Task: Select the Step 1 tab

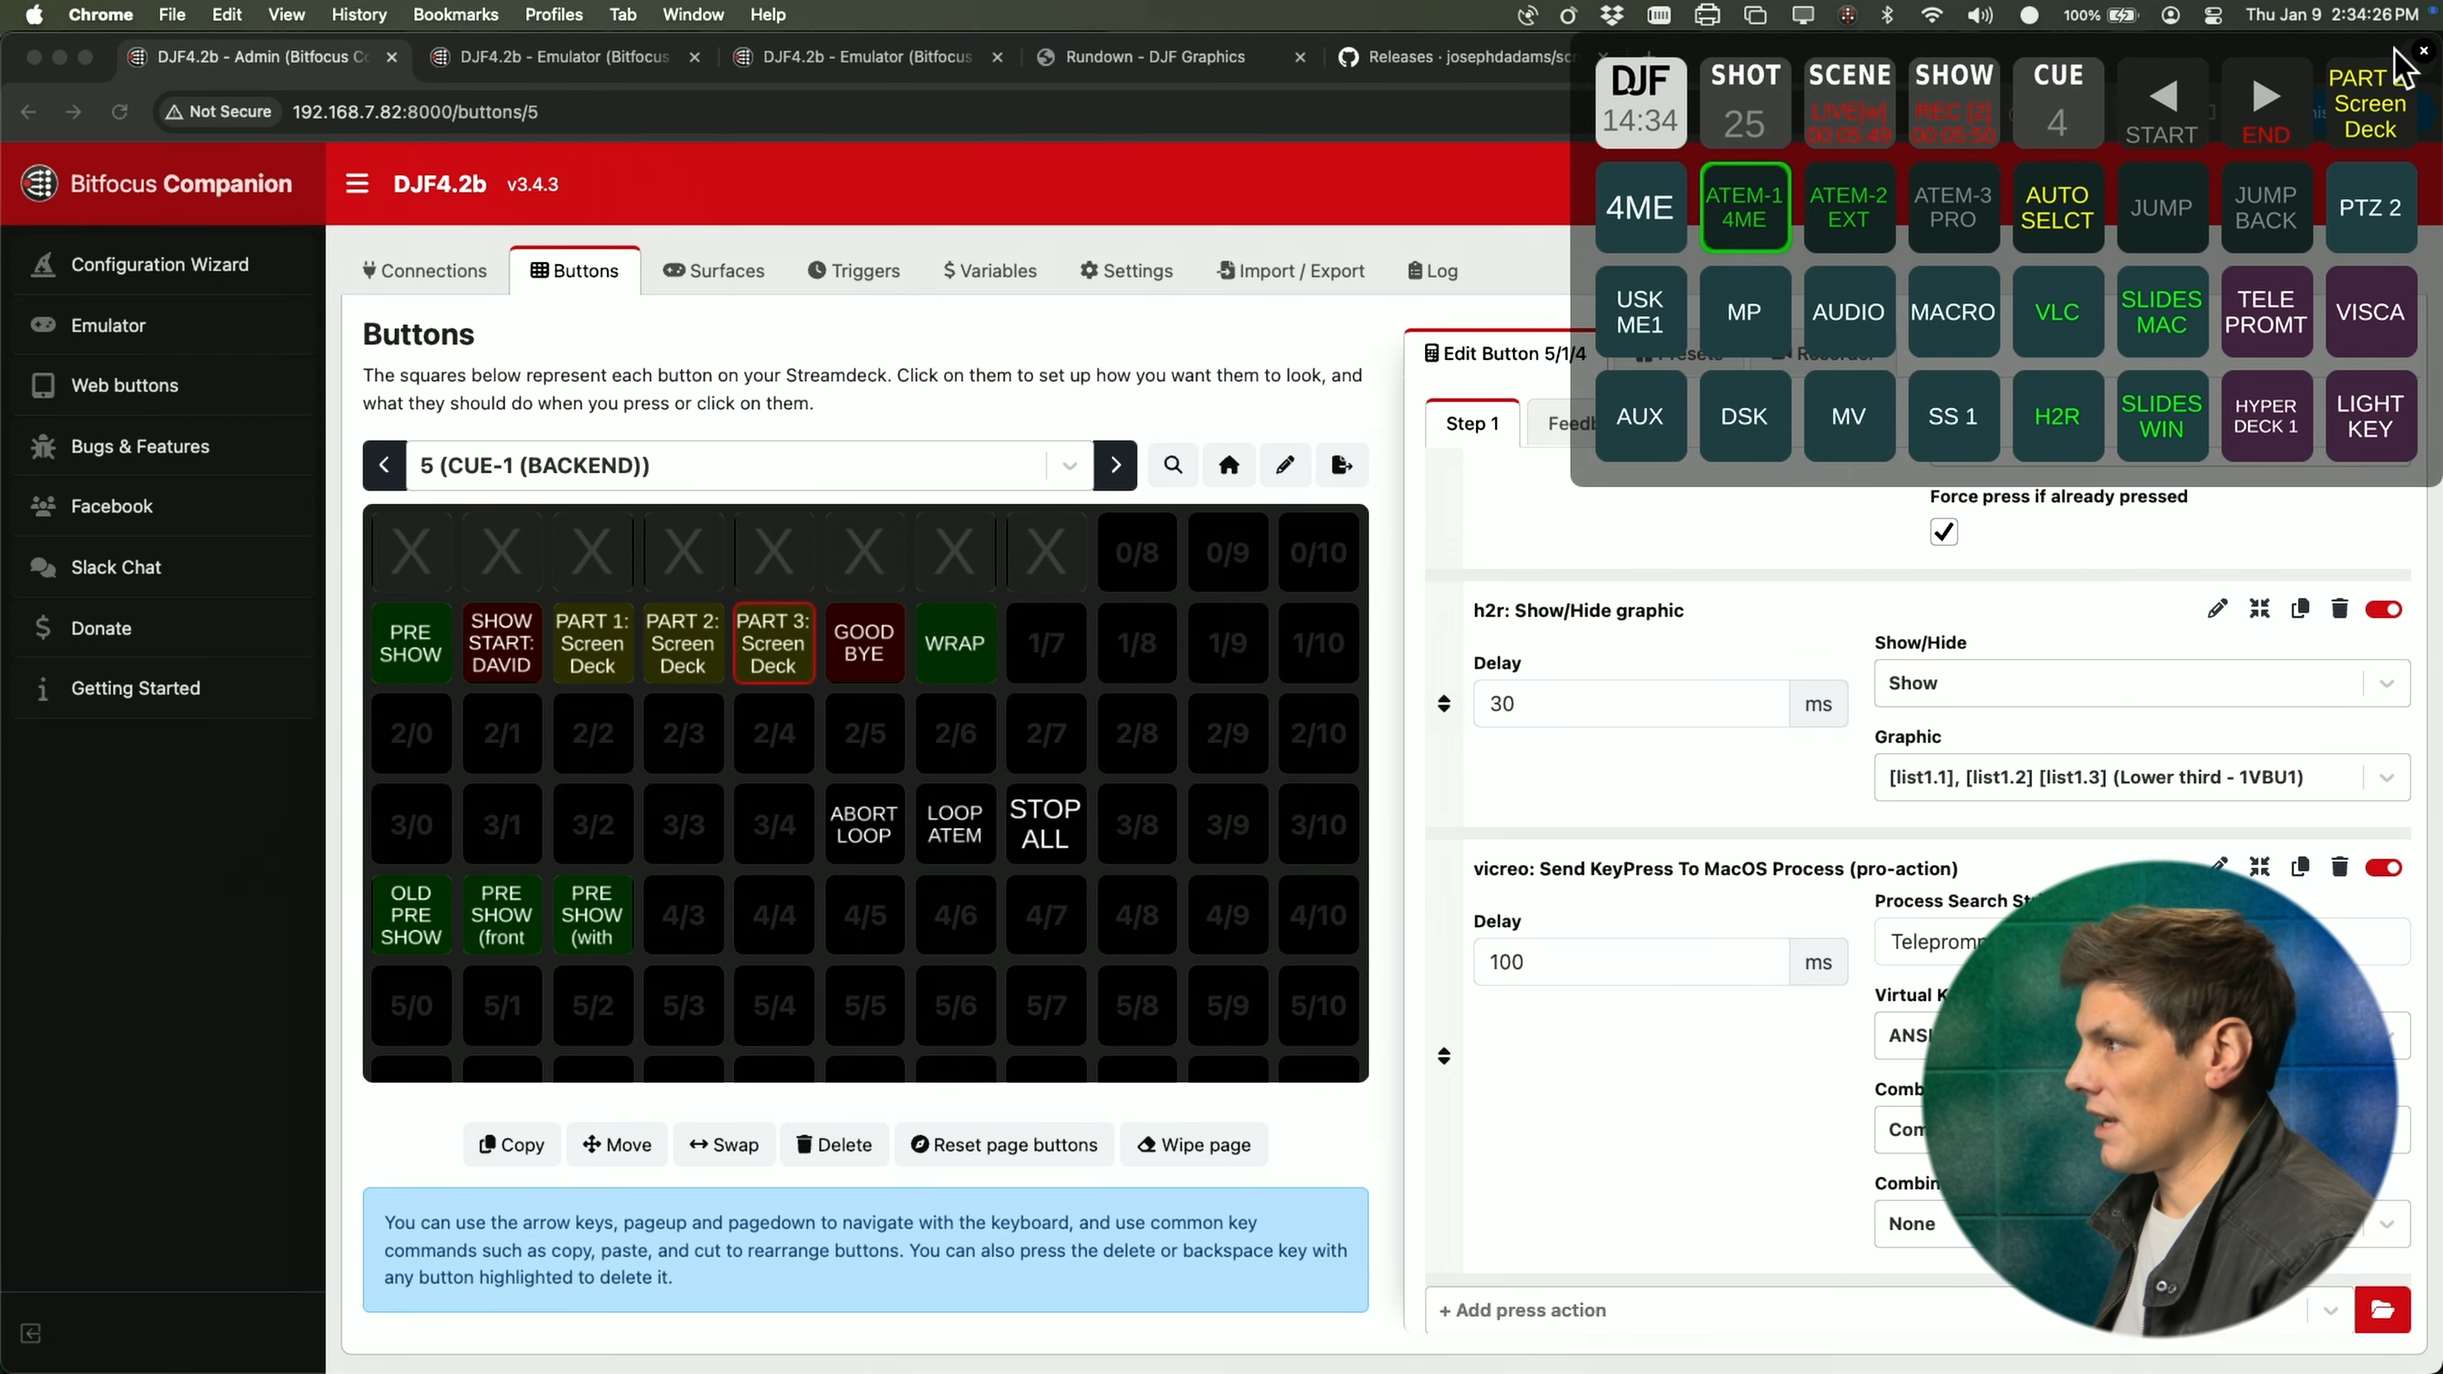Action: coord(1472,423)
